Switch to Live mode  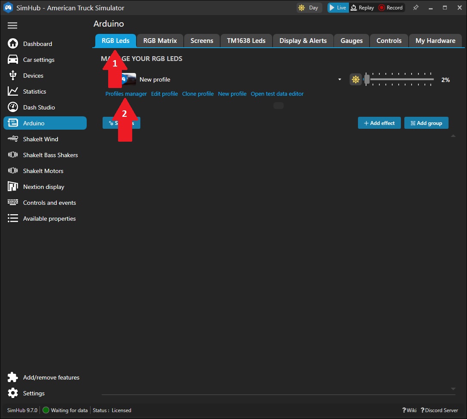(x=338, y=8)
